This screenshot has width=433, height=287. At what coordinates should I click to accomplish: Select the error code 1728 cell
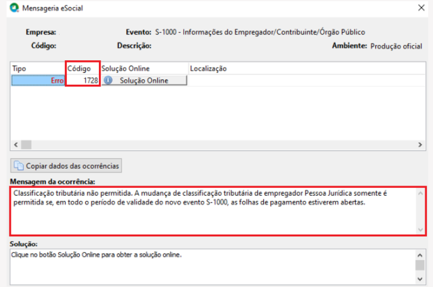pos(83,81)
